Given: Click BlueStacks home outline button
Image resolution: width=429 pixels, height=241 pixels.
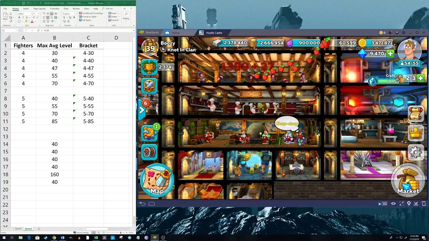Looking at the screenshot, I should coord(151,204).
